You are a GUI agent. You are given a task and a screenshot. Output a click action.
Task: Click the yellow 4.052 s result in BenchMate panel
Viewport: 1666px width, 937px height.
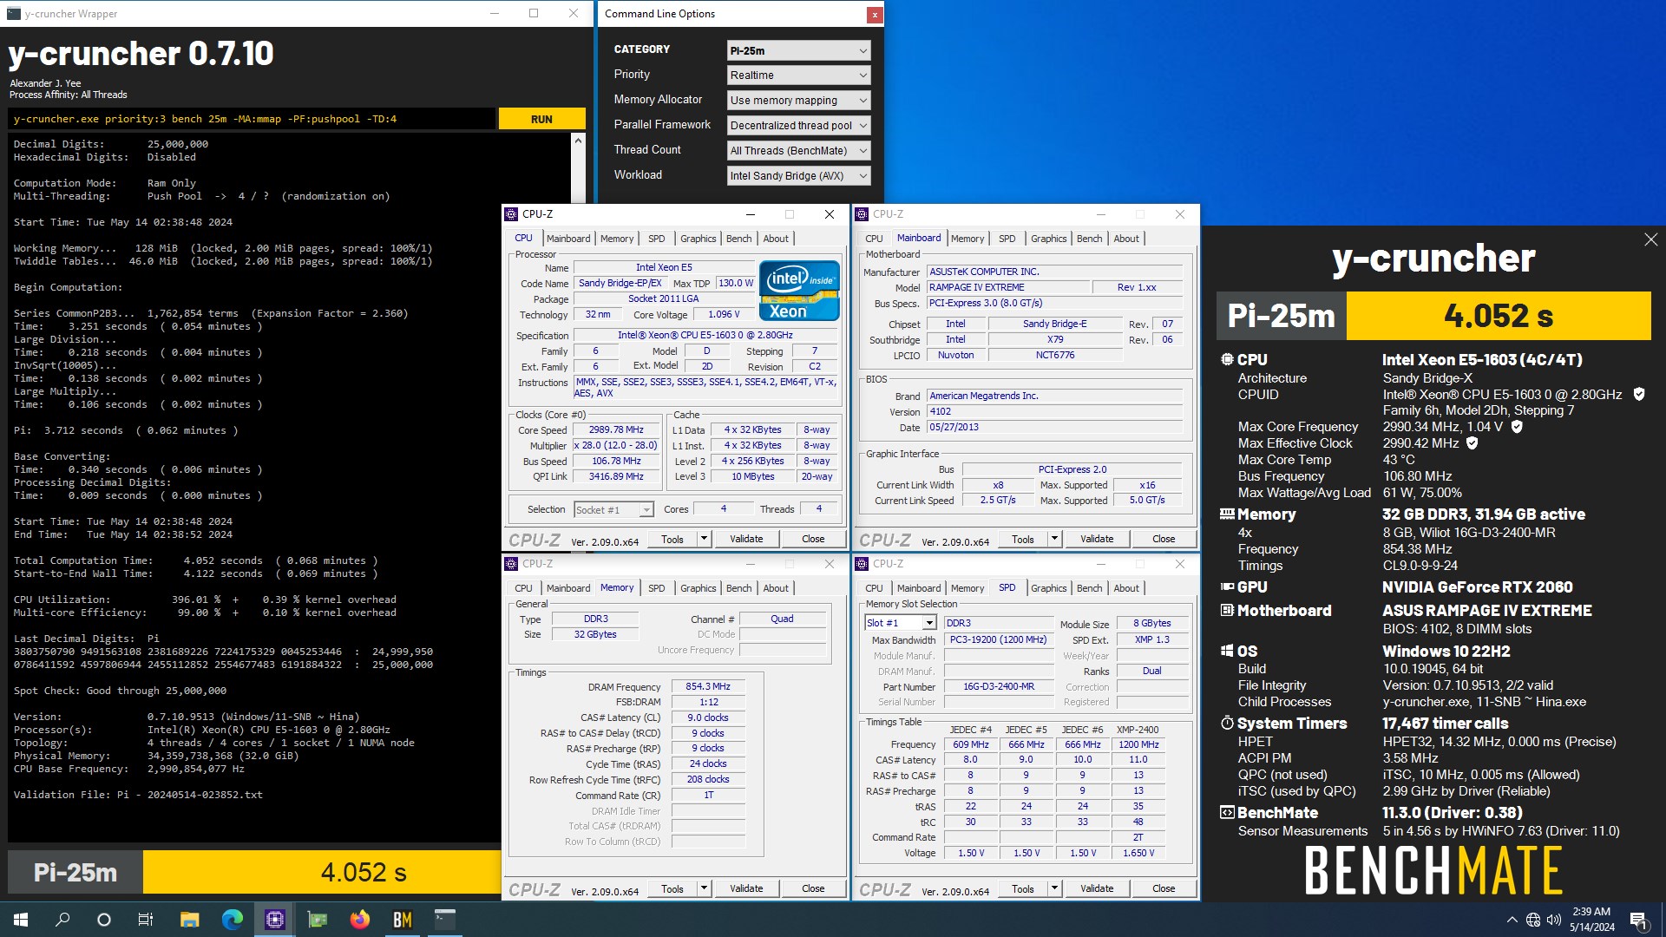pyautogui.click(x=1499, y=316)
